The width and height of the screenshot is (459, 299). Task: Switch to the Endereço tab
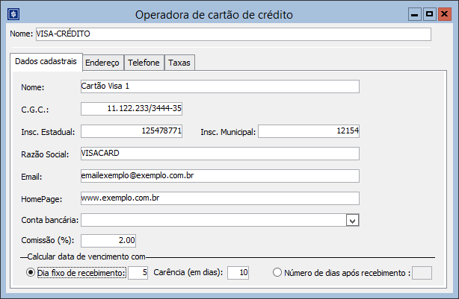102,63
